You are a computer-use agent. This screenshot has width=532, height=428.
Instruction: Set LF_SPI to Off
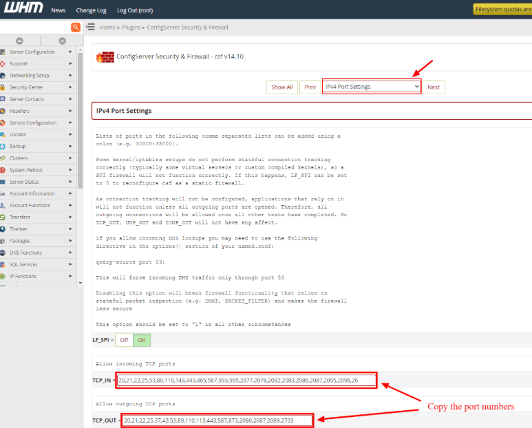tap(124, 340)
